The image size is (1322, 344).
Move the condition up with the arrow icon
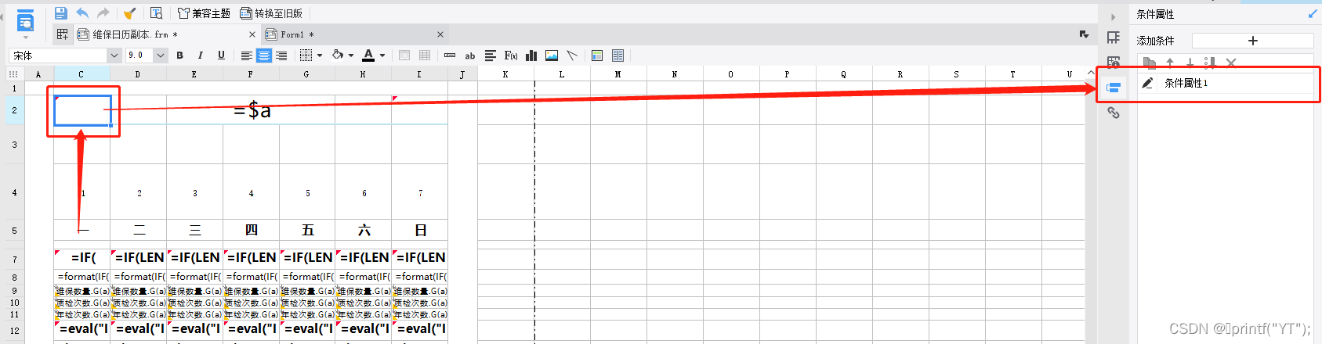click(x=1170, y=63)
